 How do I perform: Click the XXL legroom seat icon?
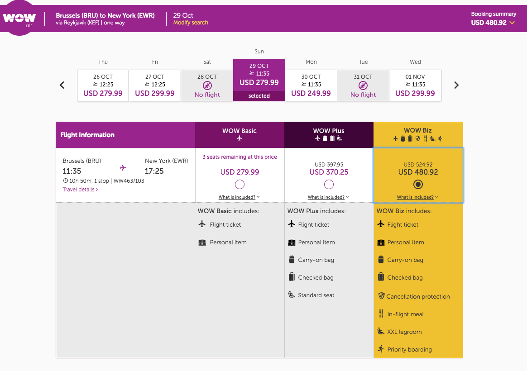(381, 331)
